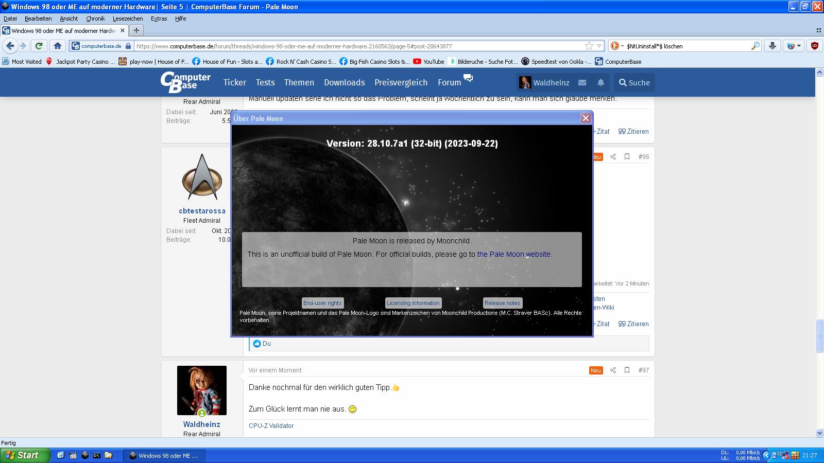Follow the Pale Moon website link
The height and width of the screenshot is (463, 824).
[x=514, y=254]
